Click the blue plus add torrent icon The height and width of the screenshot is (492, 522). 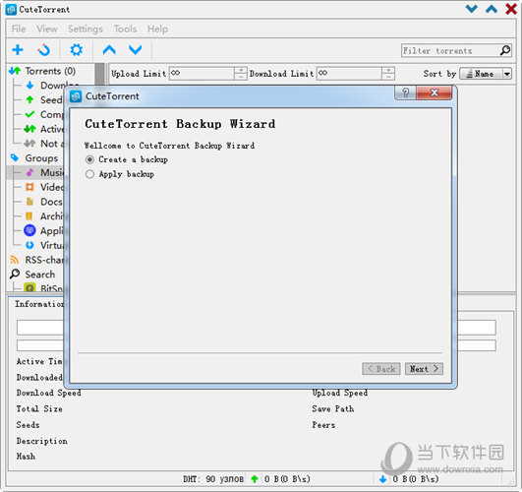18,50
